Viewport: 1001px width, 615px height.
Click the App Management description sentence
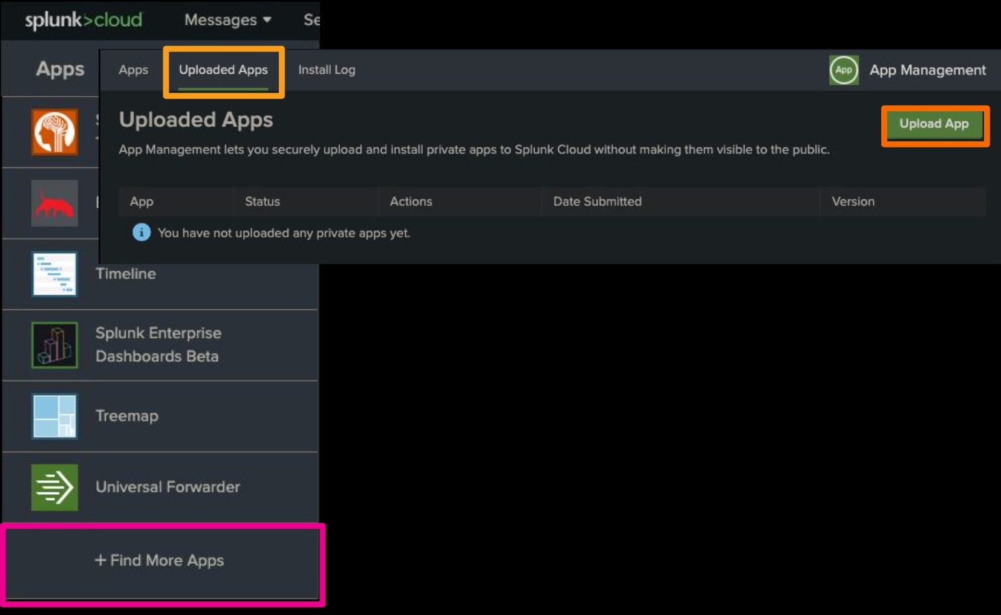coord(474,150)
